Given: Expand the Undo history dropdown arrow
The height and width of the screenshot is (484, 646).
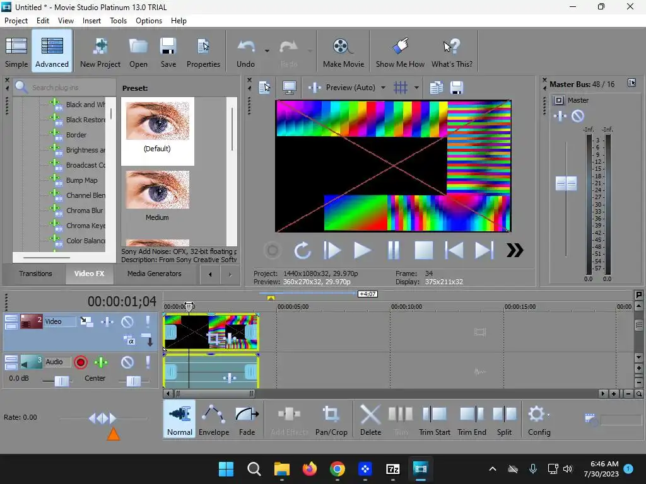Looking at the screenshot, I should [x=267, y=51].
